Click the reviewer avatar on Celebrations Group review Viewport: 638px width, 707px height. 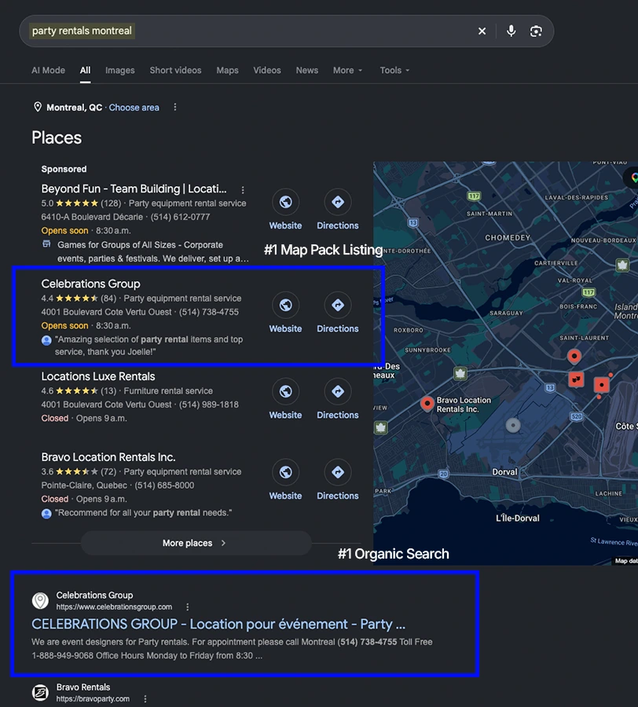(46, 340)
